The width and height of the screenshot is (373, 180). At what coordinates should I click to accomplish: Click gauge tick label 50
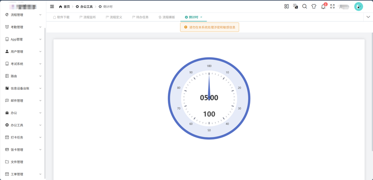[x=209, y=130]
